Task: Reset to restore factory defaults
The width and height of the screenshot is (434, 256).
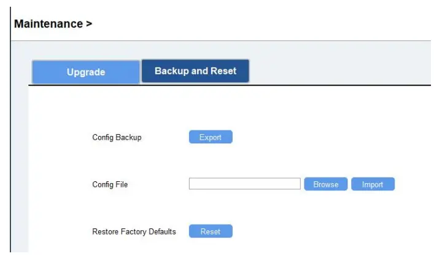Action: coord(211,231)
